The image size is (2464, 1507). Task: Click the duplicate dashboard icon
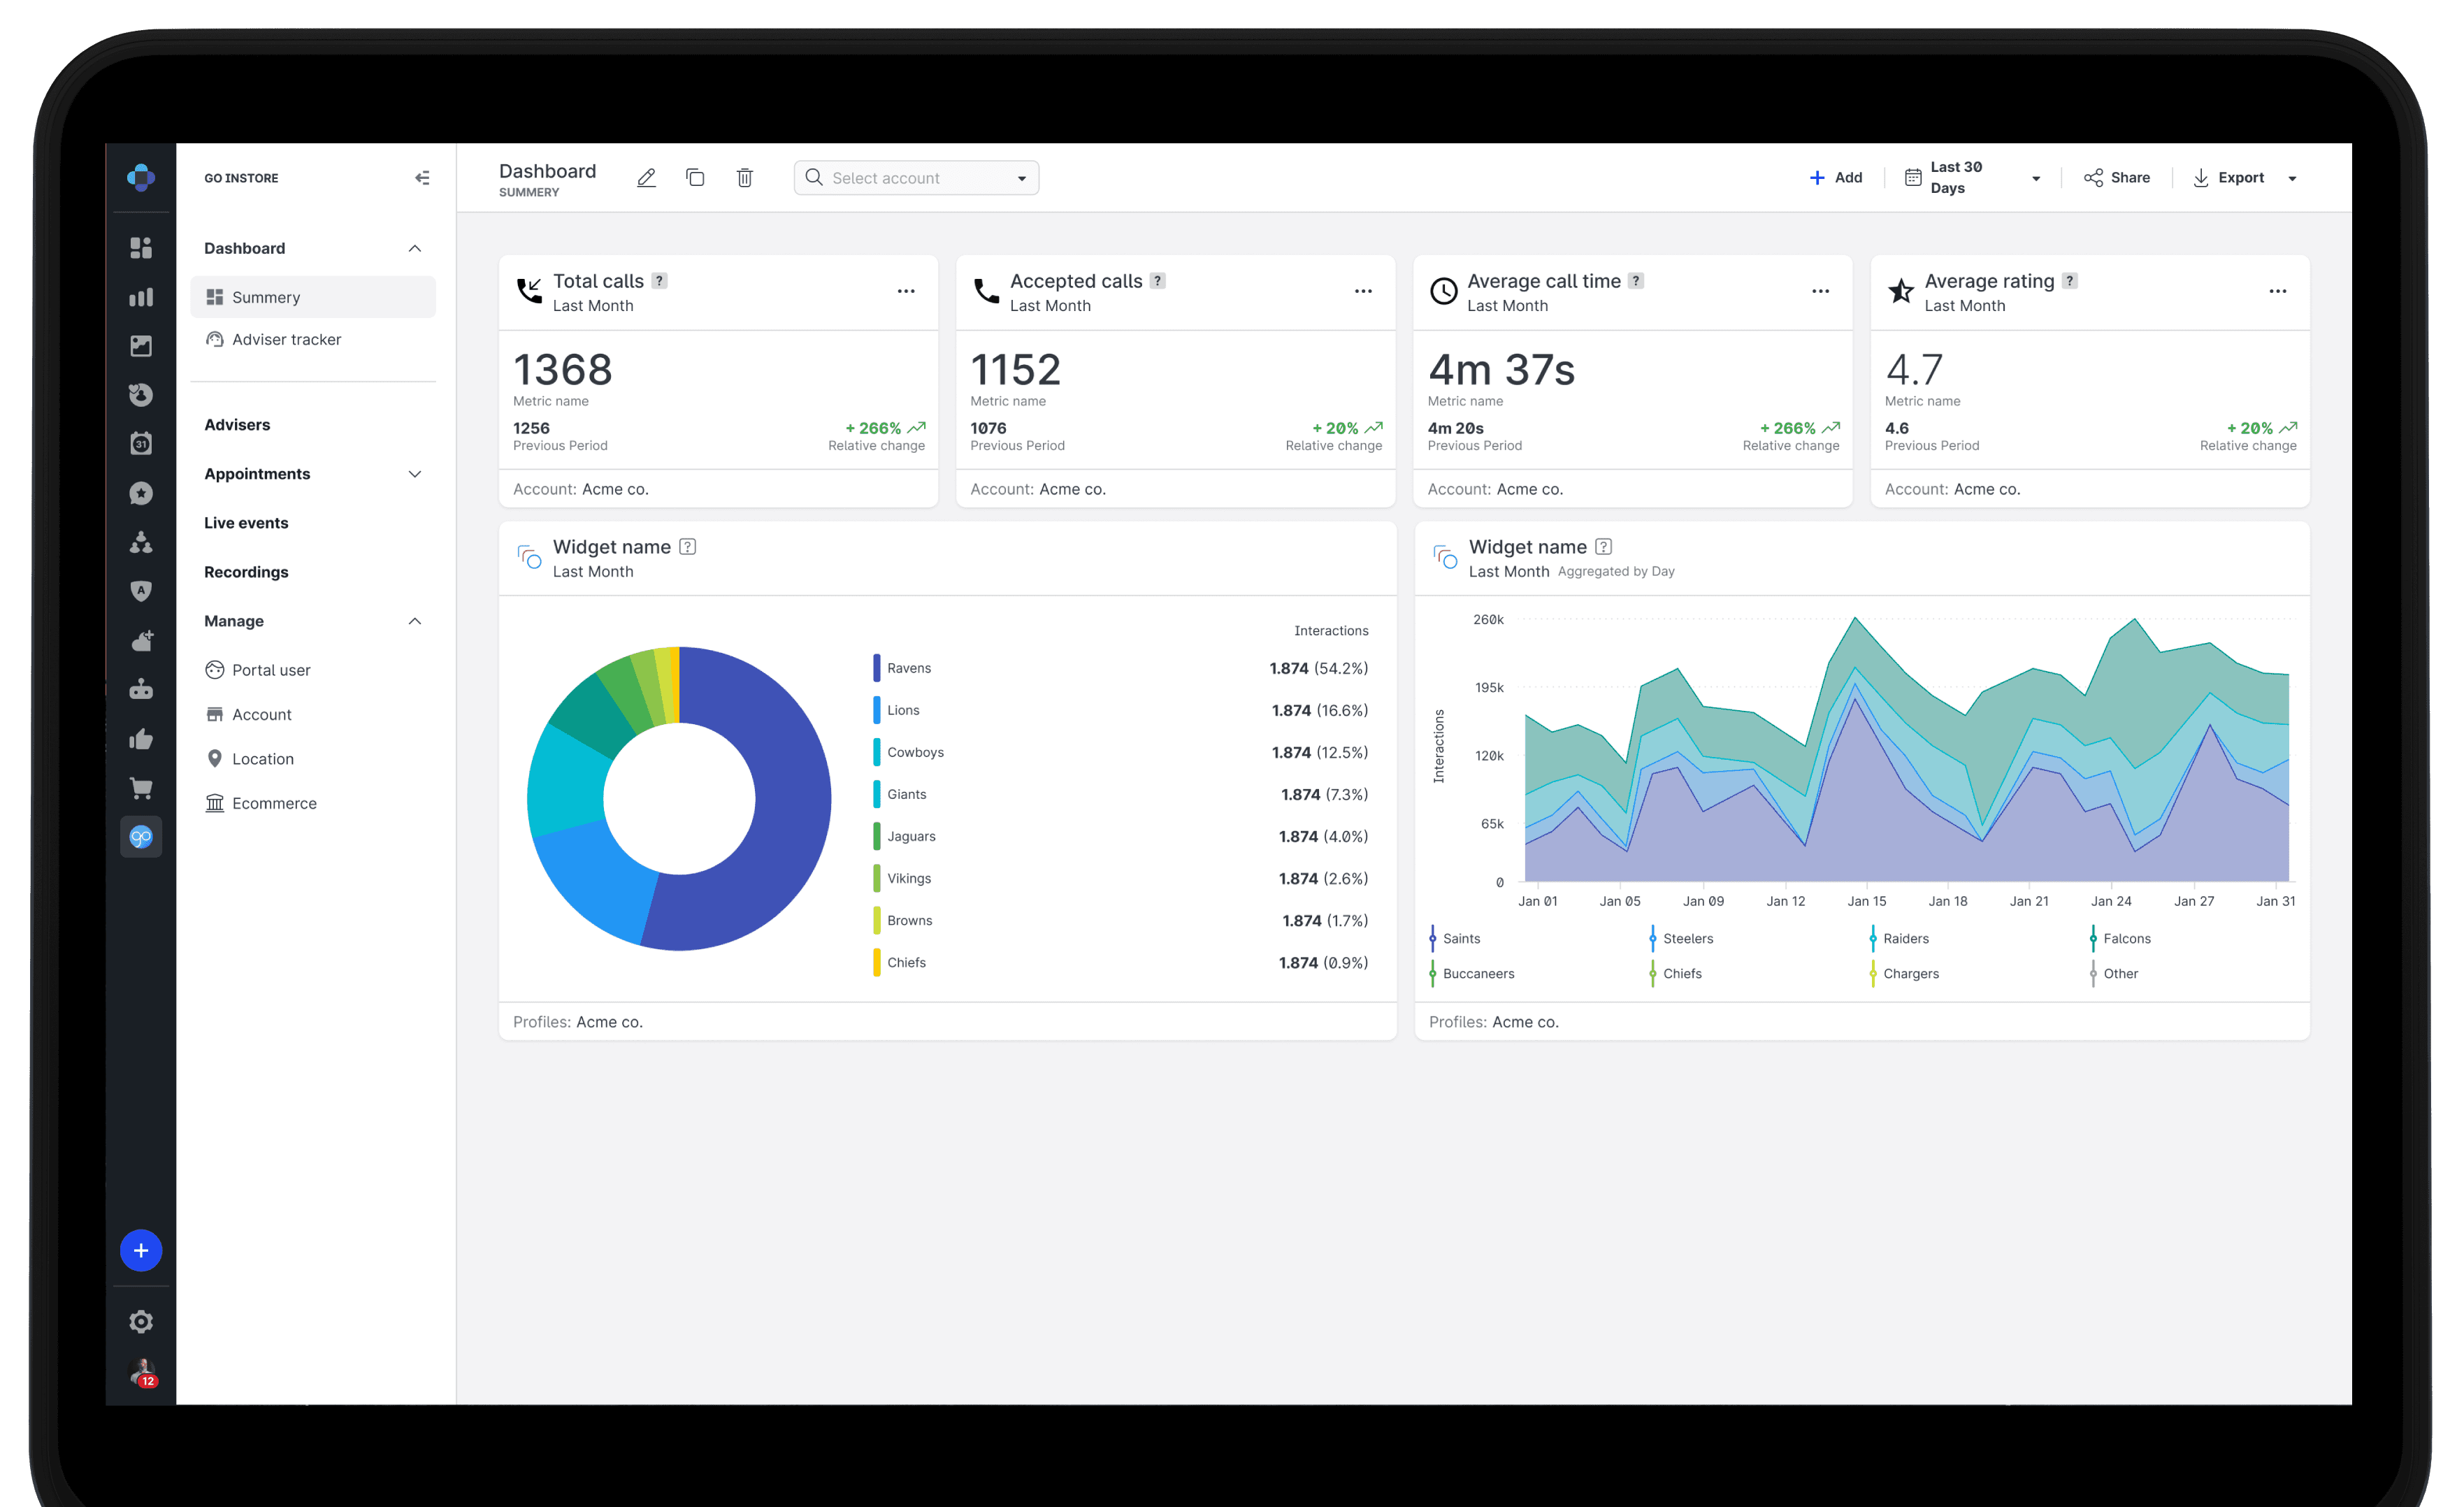695,178
